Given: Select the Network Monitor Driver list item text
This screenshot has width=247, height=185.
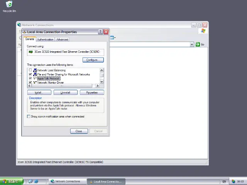Looking at the screenshot, I should coord(51,82).
